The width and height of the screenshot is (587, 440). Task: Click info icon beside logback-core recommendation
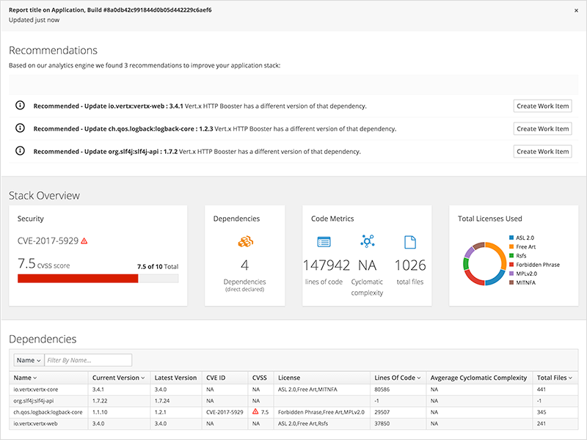pos(20,128)
